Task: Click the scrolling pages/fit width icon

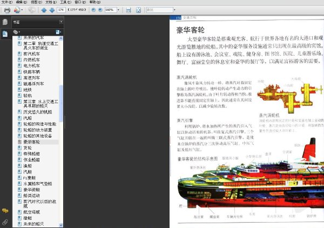Action: [129, 10]
